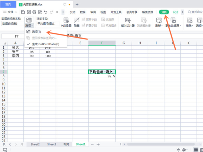
Task: Click the Print icon in quick toolbar
Action: (x=34, y=12)
